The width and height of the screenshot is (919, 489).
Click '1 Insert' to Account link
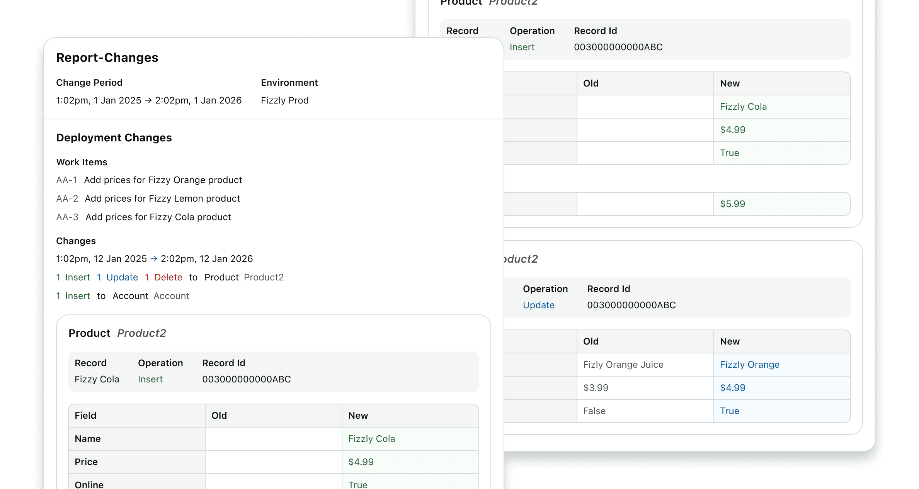pyautogui.click(x=73, y=296)
